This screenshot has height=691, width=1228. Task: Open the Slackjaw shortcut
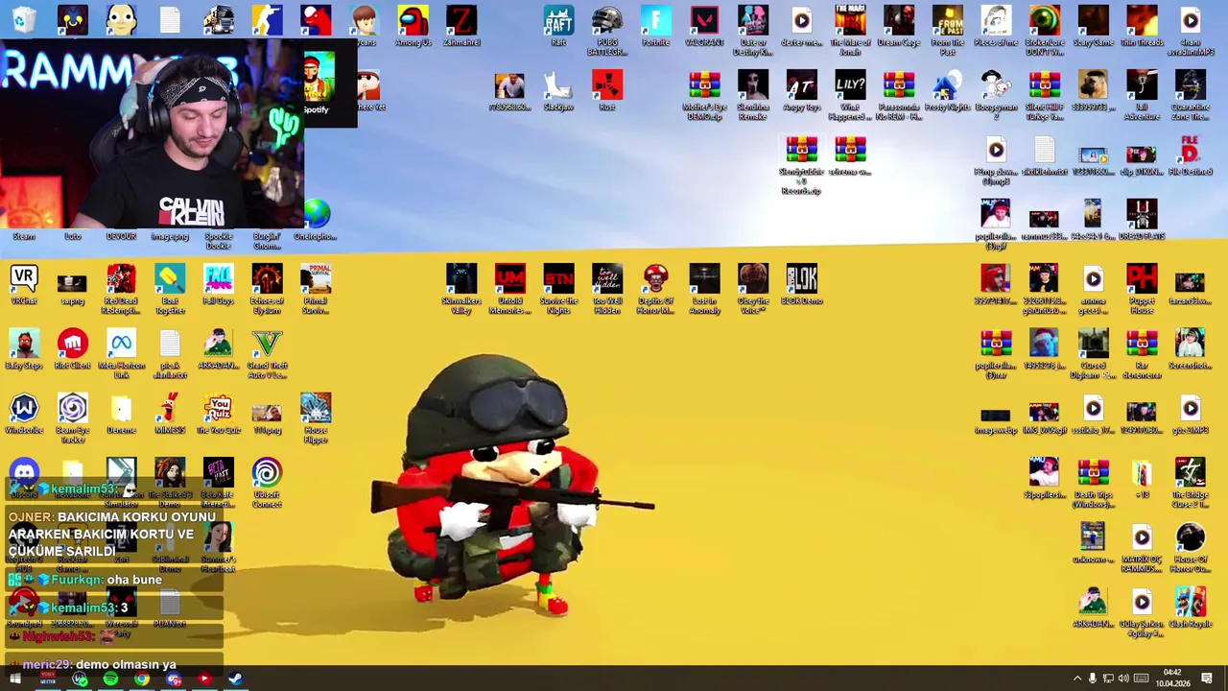[x=558, y=91]
